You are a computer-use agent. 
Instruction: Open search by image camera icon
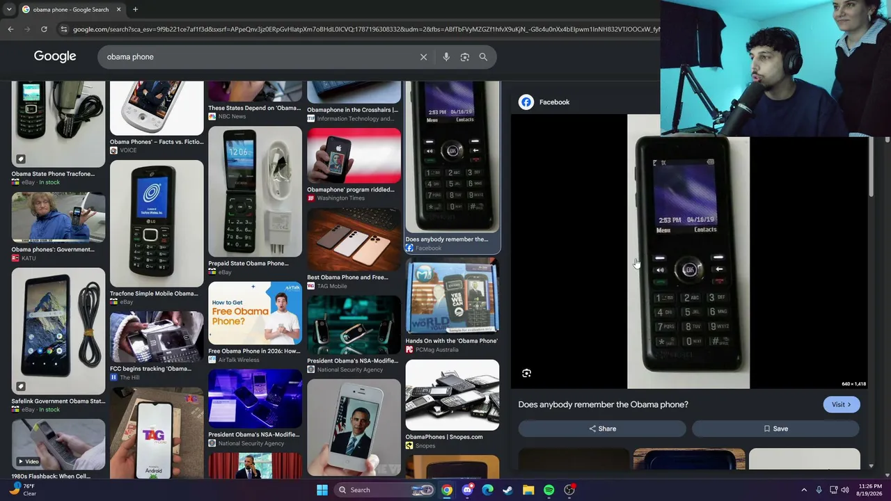click(465, 57)
